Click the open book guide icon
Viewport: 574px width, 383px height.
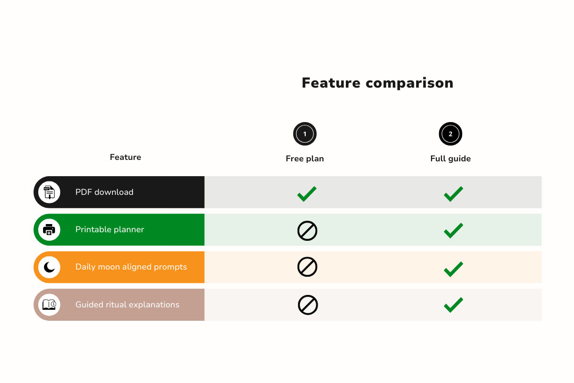coord(49,304)
